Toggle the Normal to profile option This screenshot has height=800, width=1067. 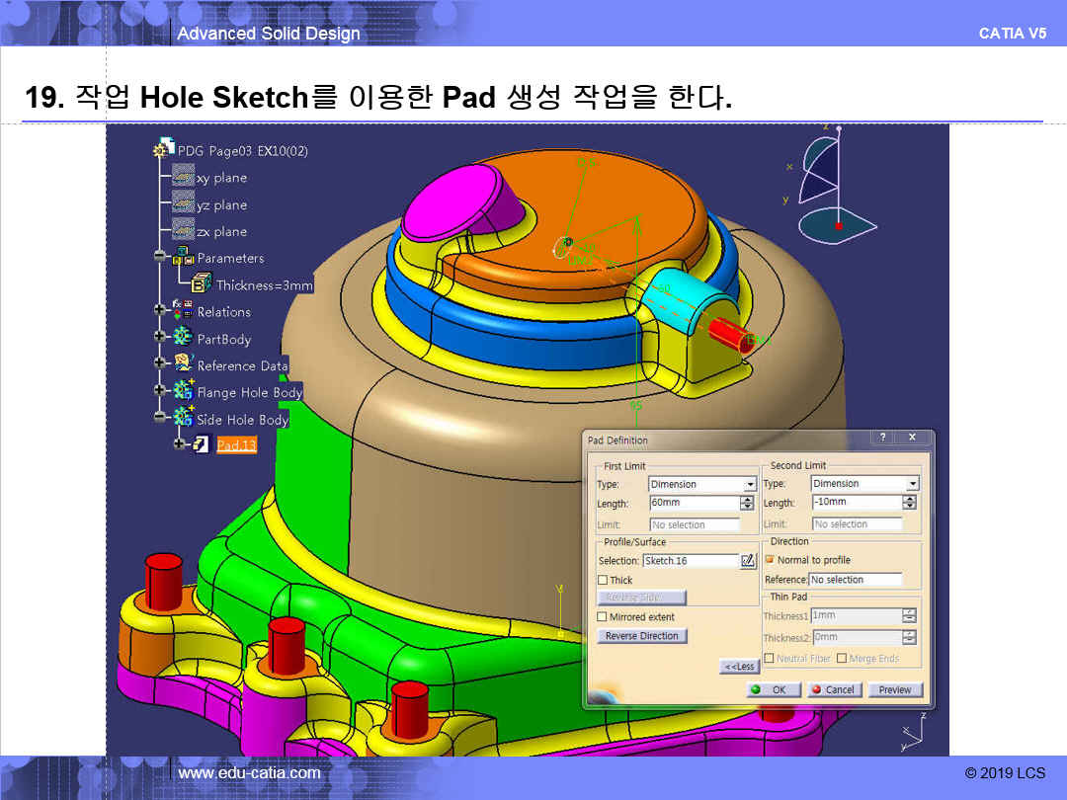[770, 560]
